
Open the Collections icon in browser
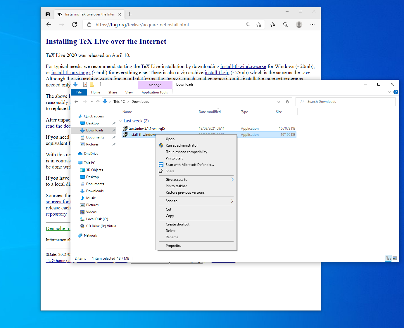coord(286,25)
